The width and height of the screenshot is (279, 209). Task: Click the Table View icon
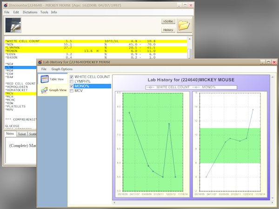(45, 79)
